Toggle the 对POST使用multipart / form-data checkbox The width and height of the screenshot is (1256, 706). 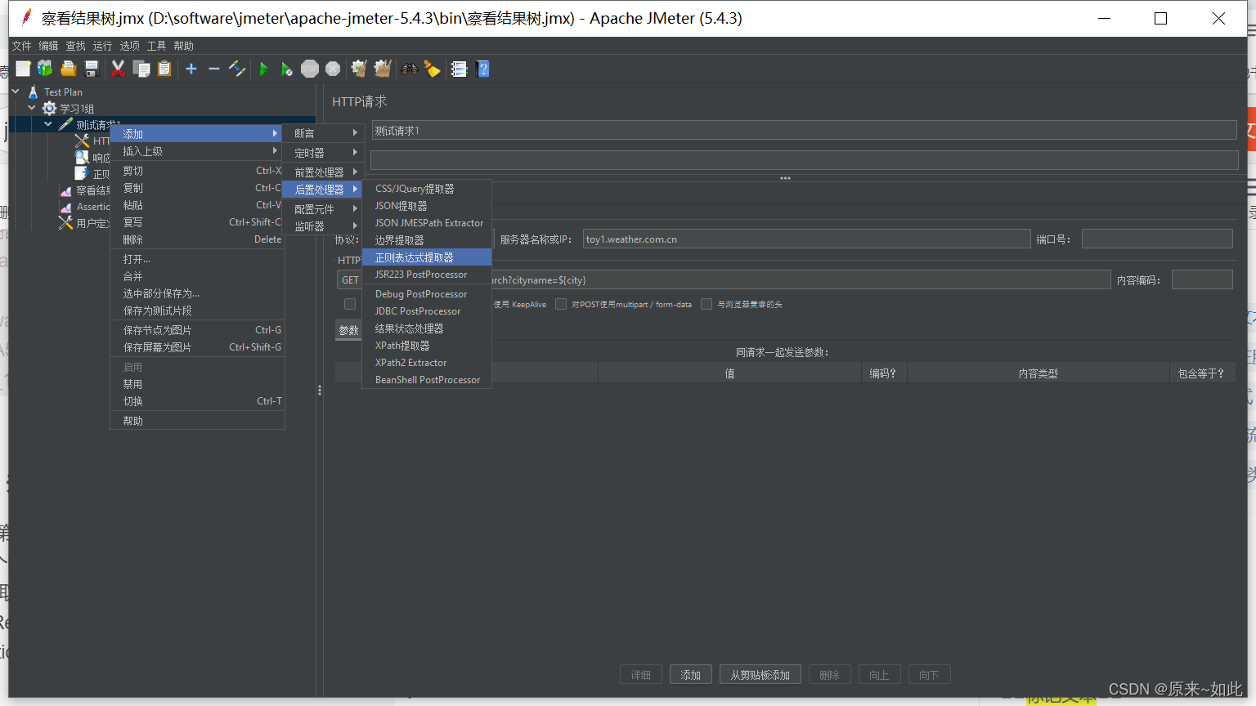click(x=561, y=304)
